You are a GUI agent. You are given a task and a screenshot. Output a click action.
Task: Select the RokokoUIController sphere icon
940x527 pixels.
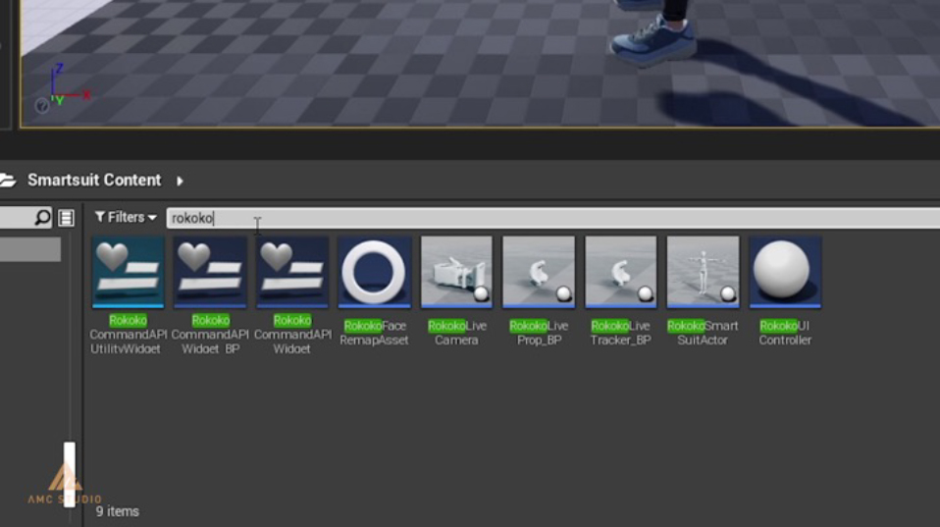tap(785, 272)
